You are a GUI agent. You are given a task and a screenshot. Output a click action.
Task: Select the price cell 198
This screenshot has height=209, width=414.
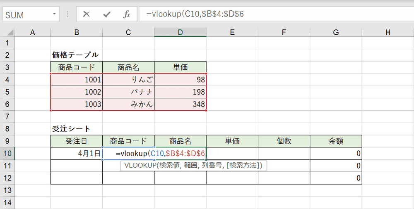[x=181, y=92]
